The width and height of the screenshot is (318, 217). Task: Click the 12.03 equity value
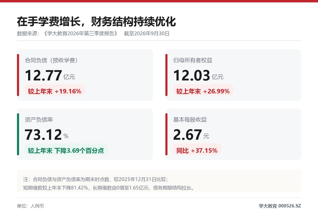(x=192, y=75)
